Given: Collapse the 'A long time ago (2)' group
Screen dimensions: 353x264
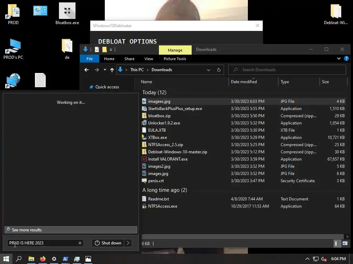Looking at the screenshot, I should pos(164,190).
